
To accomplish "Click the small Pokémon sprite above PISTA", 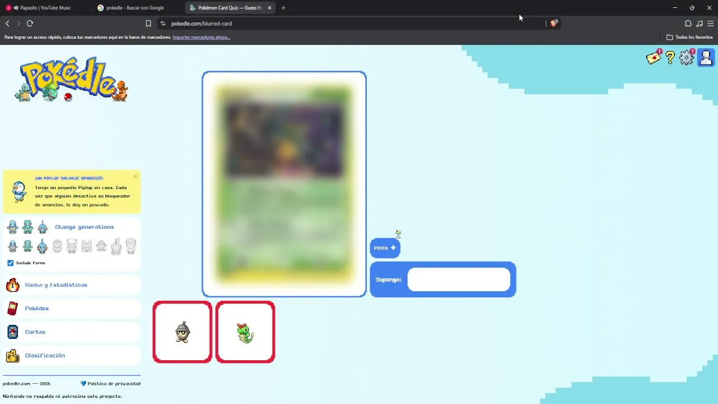I will [398, 233].
